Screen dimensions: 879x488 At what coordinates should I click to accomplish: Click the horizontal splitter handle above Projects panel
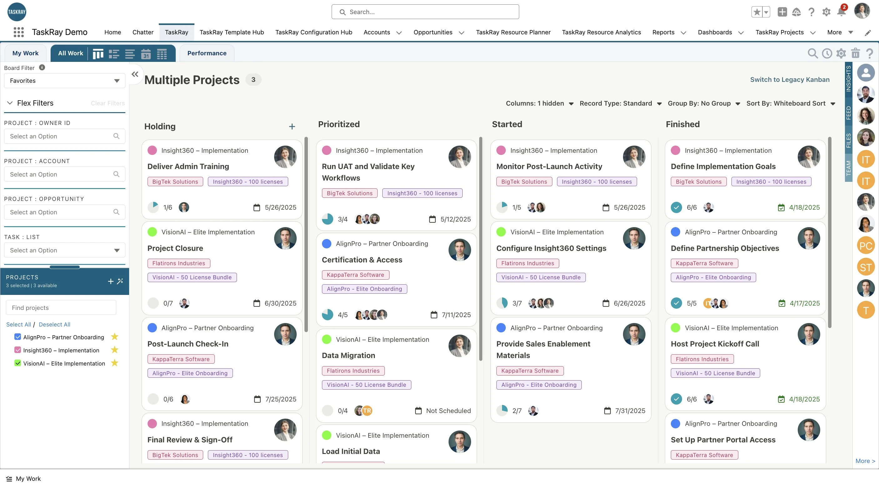pyautogui.click(x=64, y=267)
